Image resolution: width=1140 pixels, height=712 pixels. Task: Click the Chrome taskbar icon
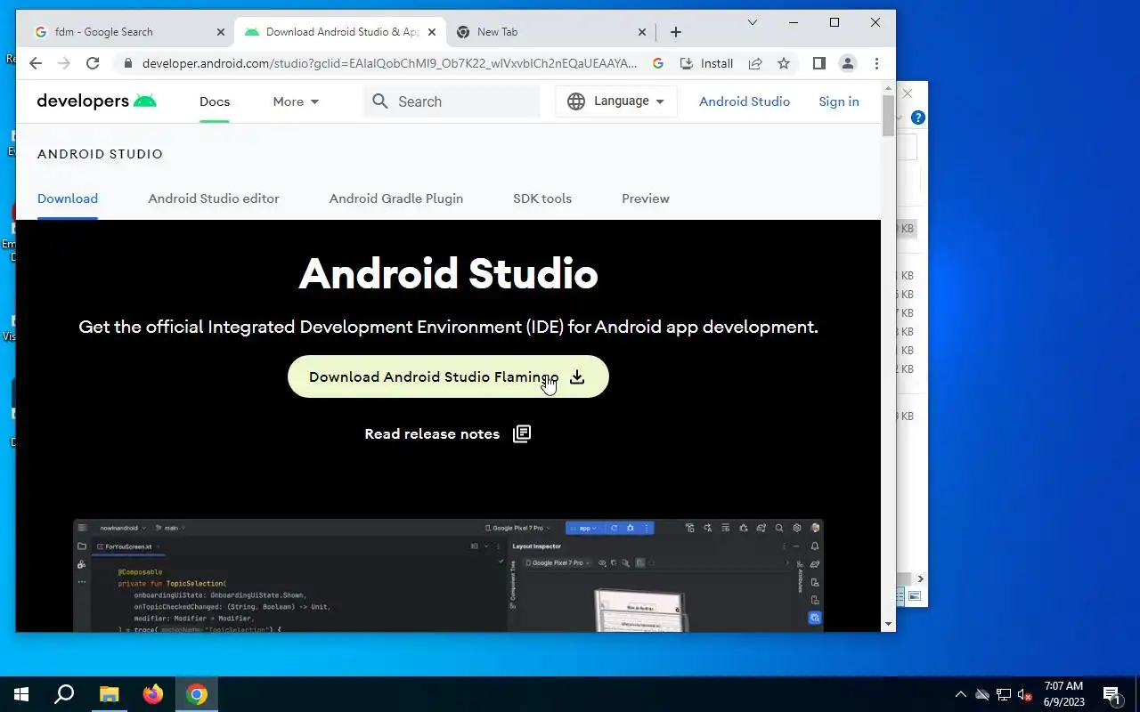coord(197,694)
